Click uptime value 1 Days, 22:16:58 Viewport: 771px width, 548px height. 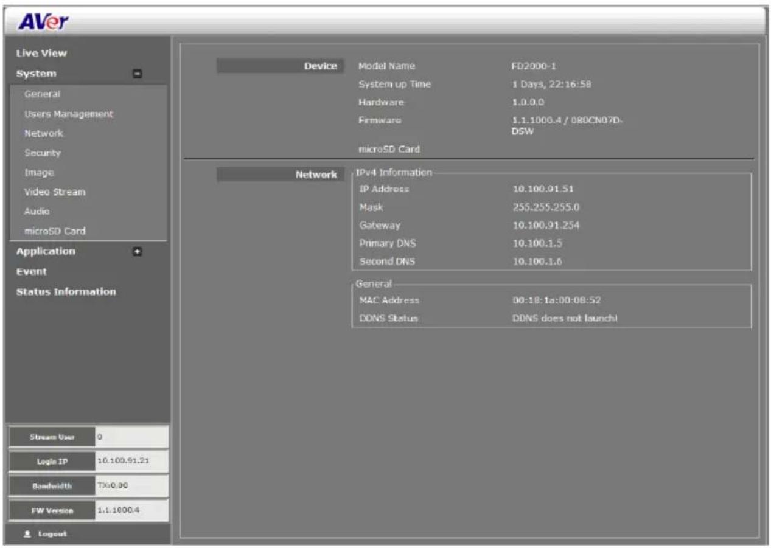point(551,84)
